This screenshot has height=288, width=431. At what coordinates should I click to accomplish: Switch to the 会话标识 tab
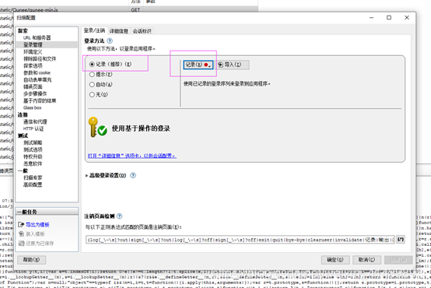(142, 31)
